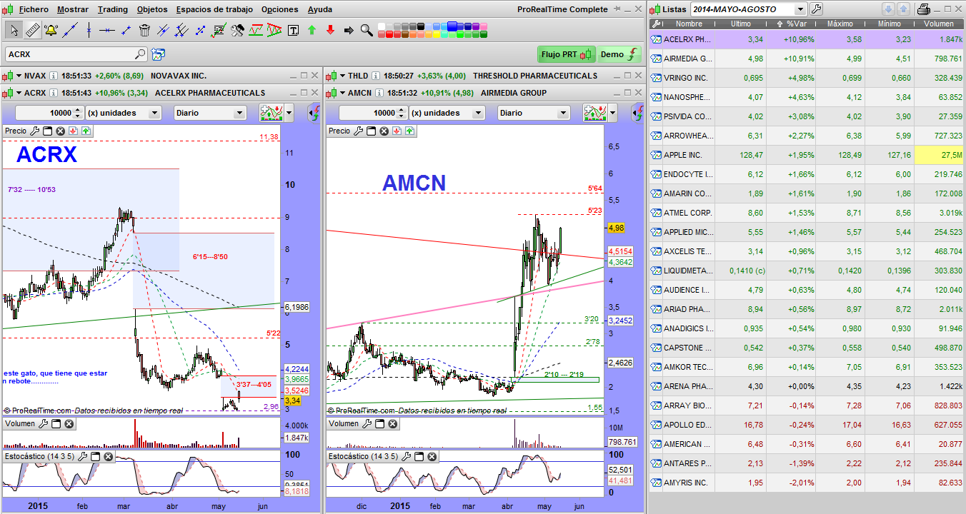Open Volumen wrench settings in ACRX chart

click(43, 424)
